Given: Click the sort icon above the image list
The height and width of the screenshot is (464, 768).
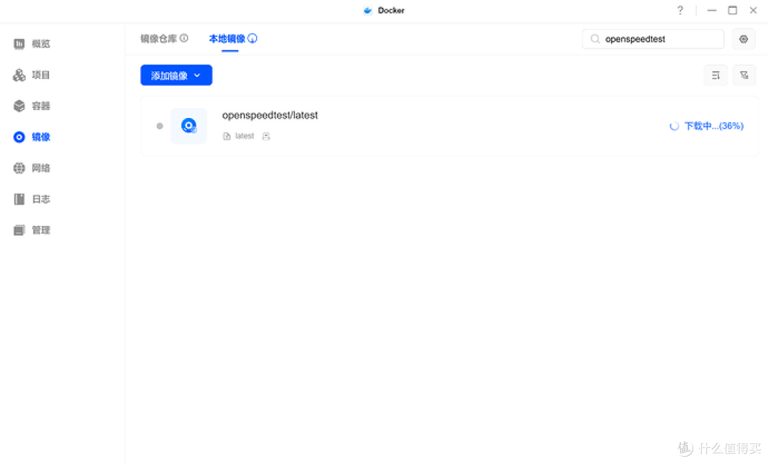Looking at the screenshot, I should coord(715,75).
